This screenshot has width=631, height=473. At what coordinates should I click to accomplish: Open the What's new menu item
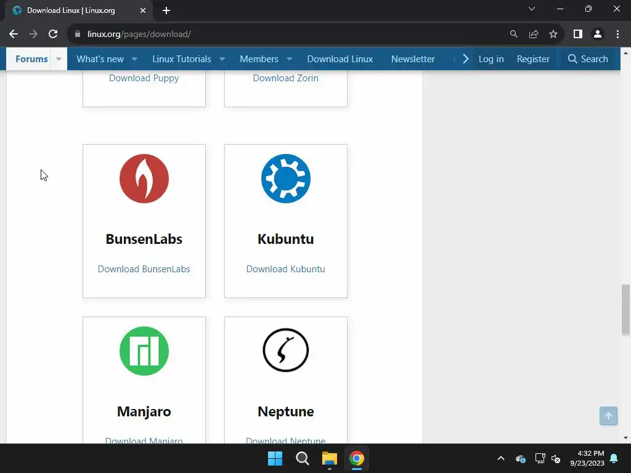pos(100,59)
